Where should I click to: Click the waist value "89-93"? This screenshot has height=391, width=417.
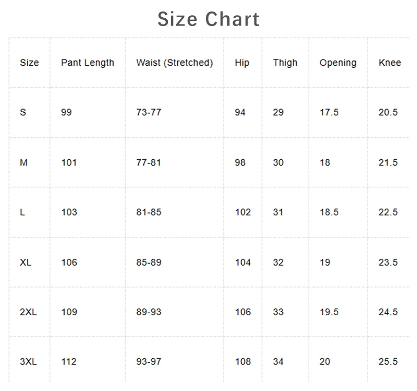pyautogui.click(x=149, y=312)
